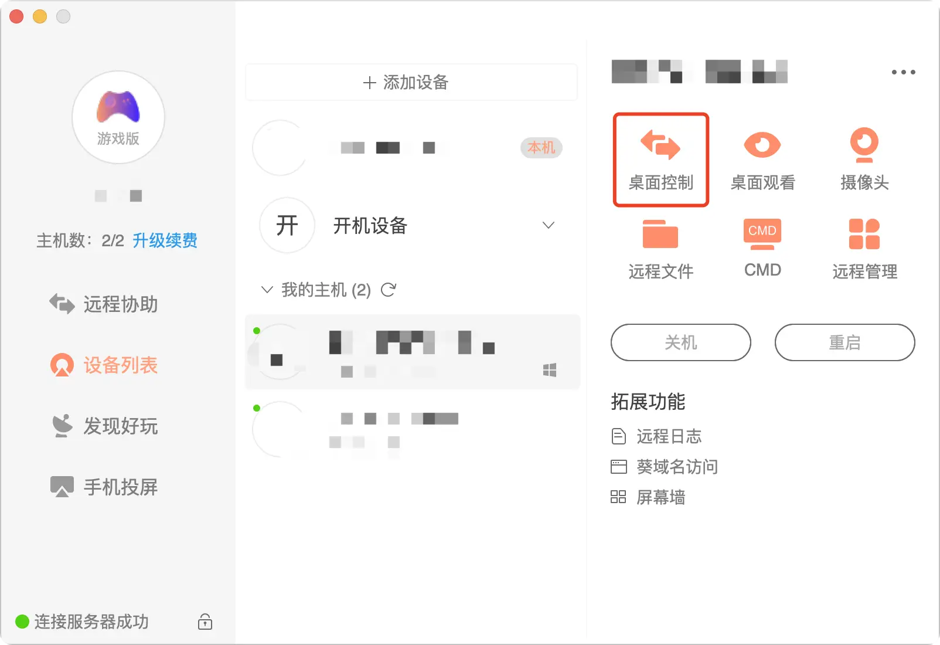Click the 关机 shutdown button
940x645 pixels.
pyautogui.click(x=681, y=342)
